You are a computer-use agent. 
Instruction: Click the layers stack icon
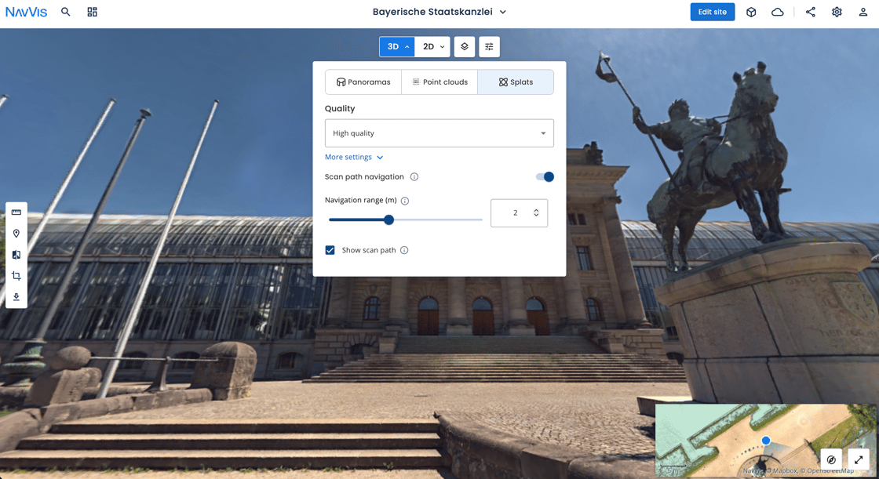tap(464, 46)
